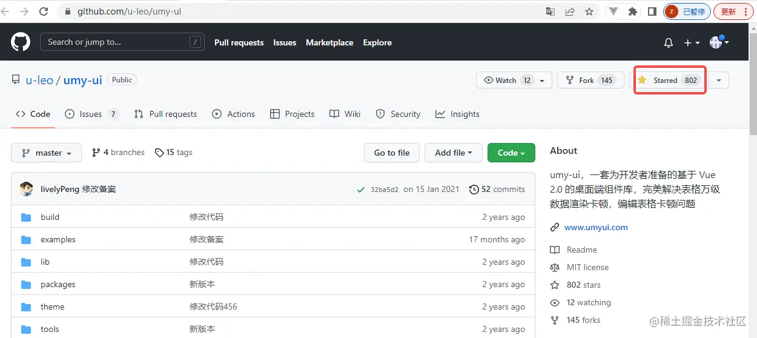Open the examples folder
This screenshot has width=757, height=338.
click(58, 239)
